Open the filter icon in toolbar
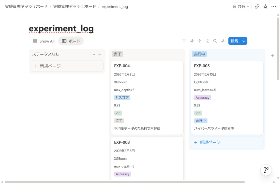Image resolution: width=280 pixels, height=183 pixels. (x=184, y=41)
